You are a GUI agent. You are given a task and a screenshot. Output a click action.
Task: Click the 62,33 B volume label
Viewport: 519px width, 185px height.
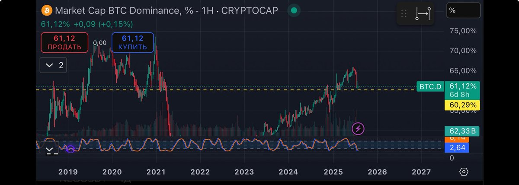click(462, 131)
